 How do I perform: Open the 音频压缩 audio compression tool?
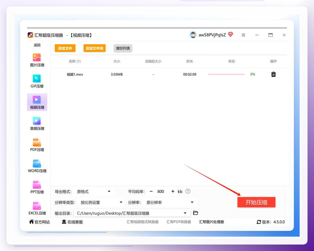click(37, 124)
